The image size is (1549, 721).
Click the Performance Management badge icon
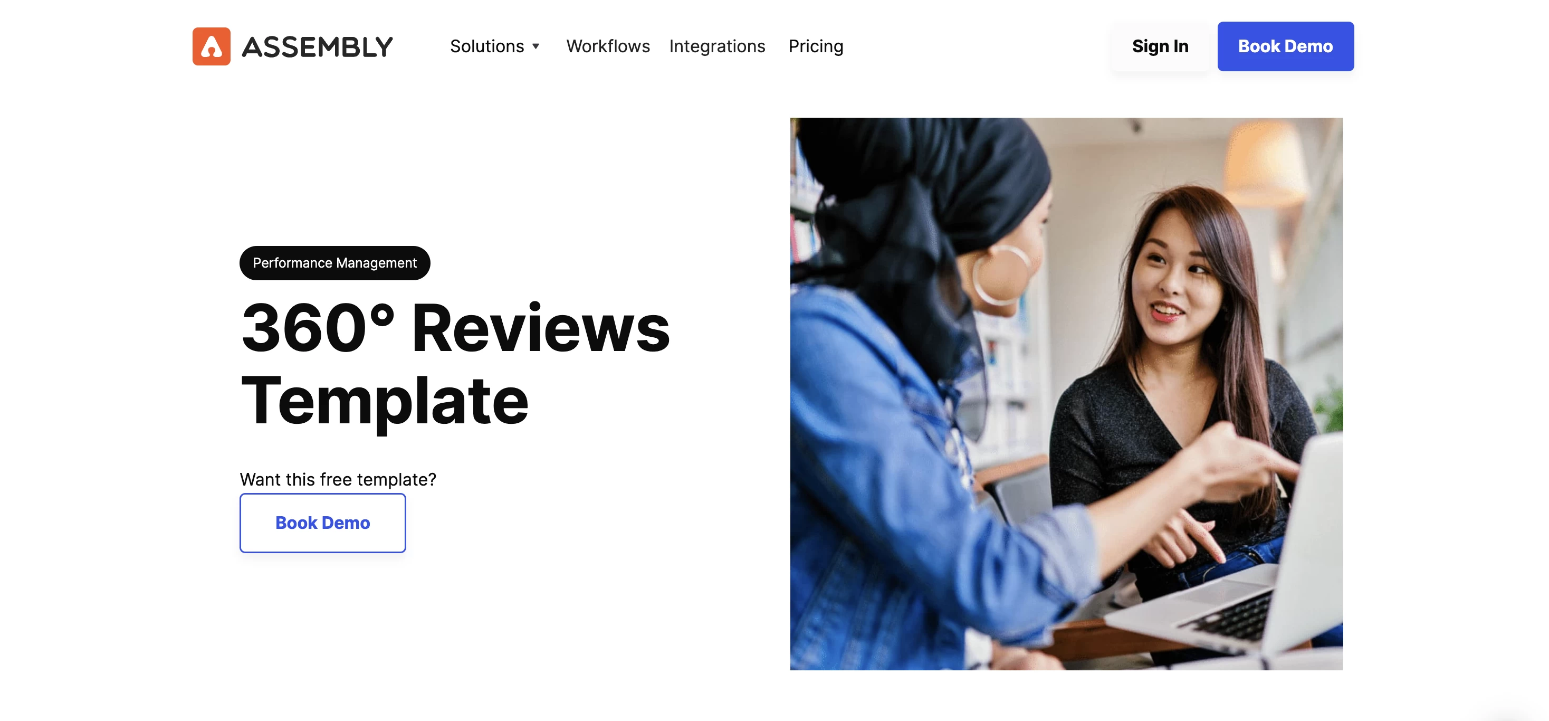[335, 263]
